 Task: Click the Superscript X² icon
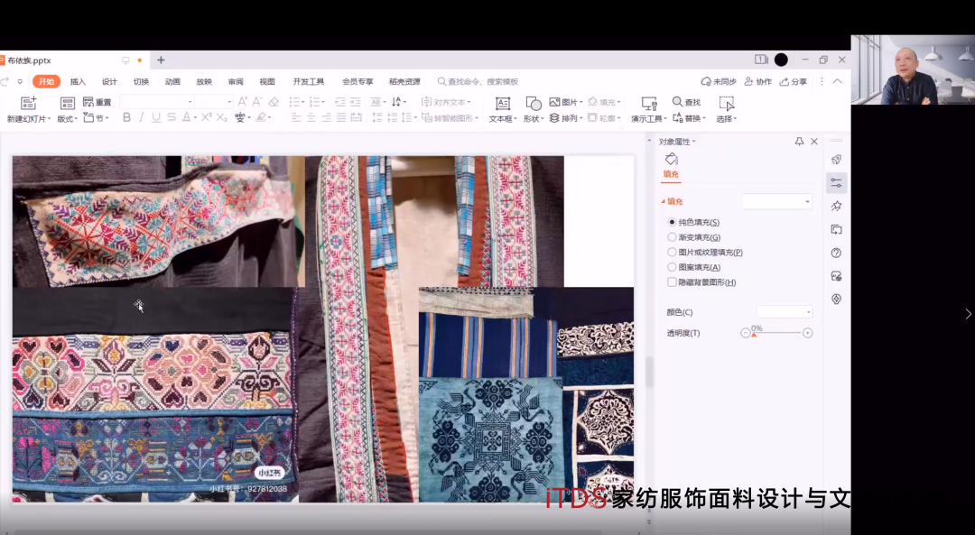tap(207, 117)
